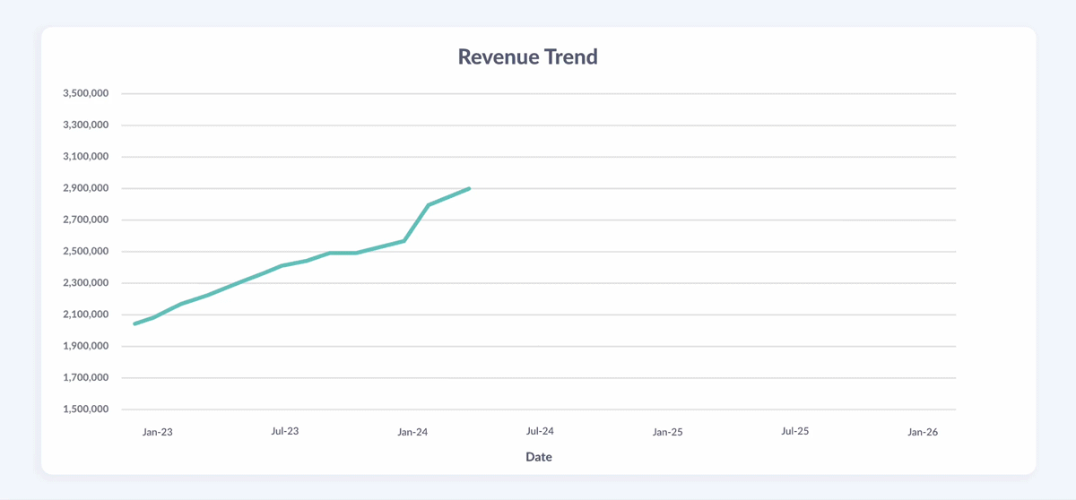Click the 1,900,000 y-axis label
The image size is (1076, 500).
tap(86, 346)
